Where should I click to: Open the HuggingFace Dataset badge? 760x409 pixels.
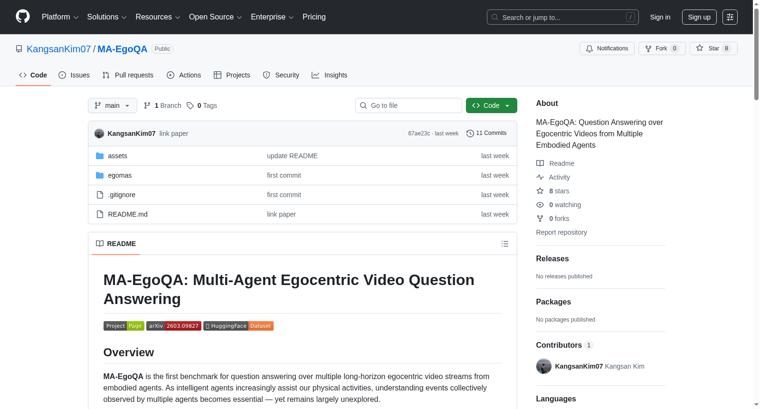pos(238,326)
